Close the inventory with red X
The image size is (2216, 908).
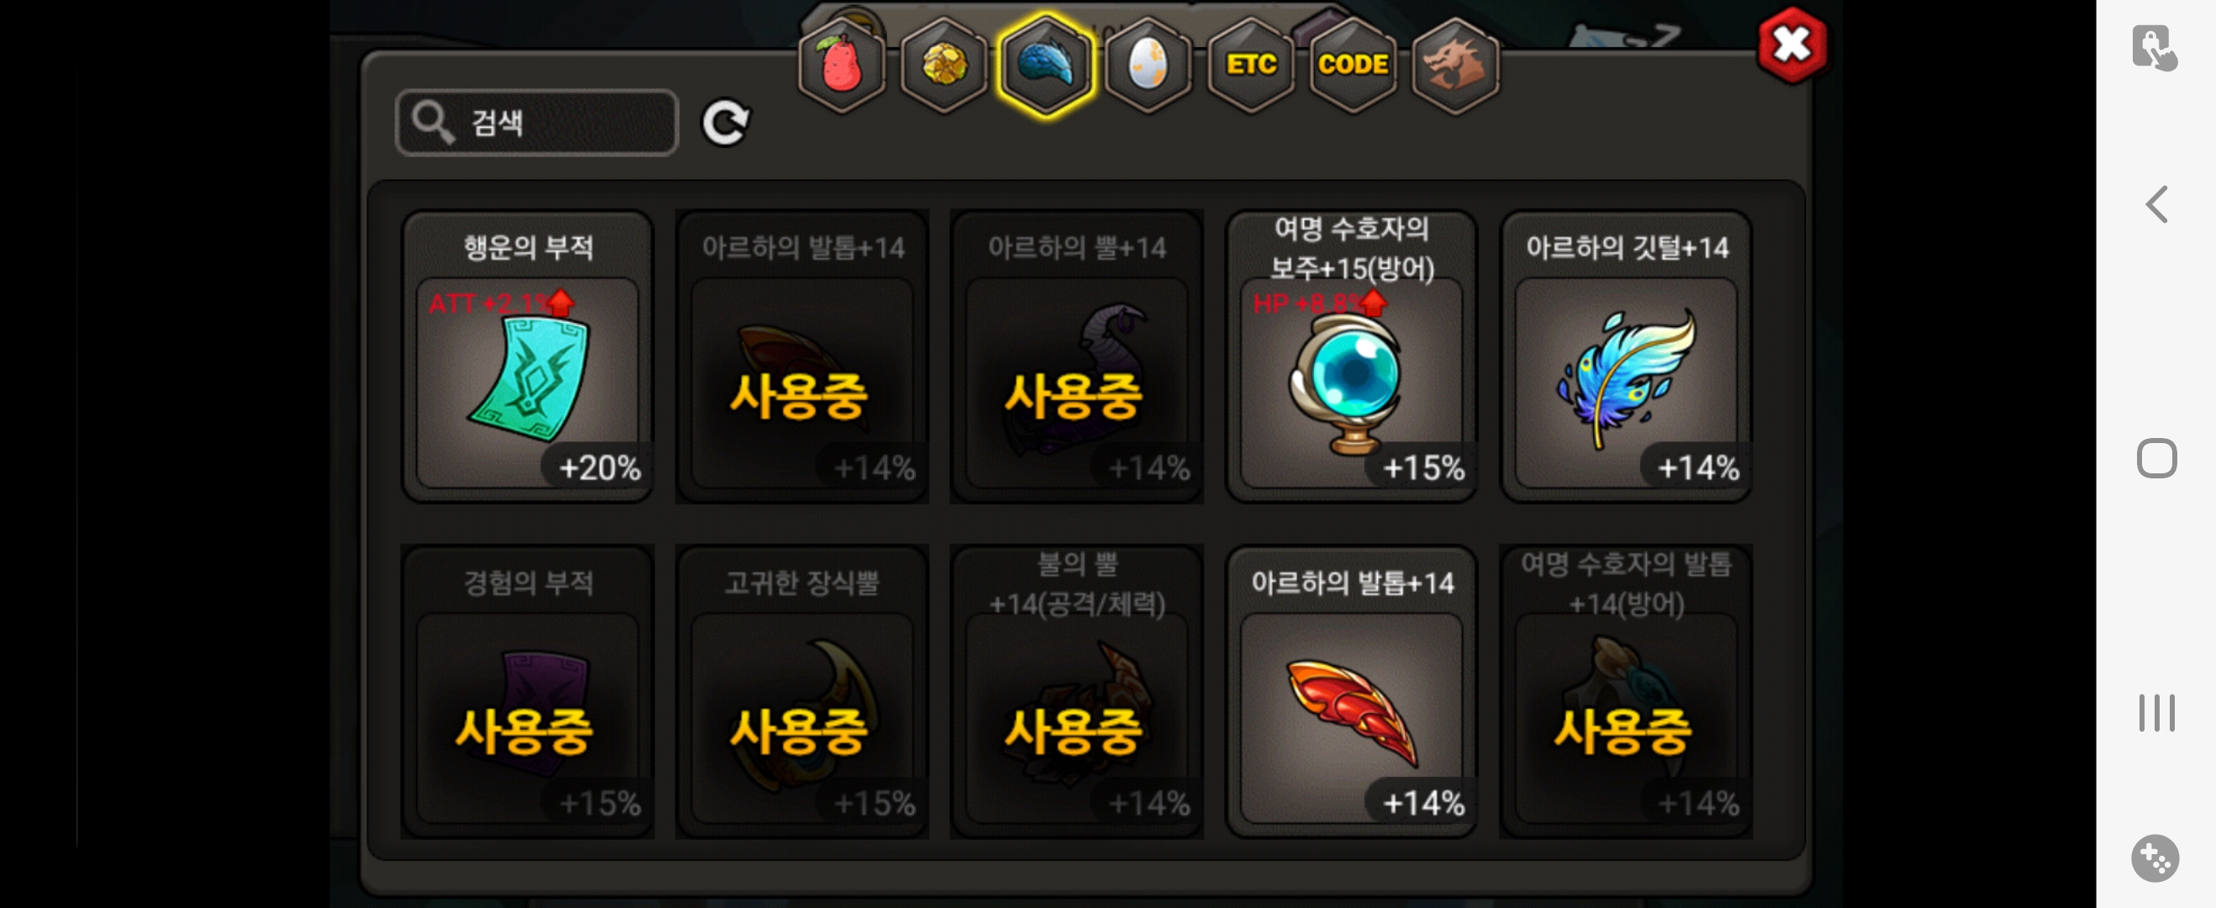[x=1792, y=45]
